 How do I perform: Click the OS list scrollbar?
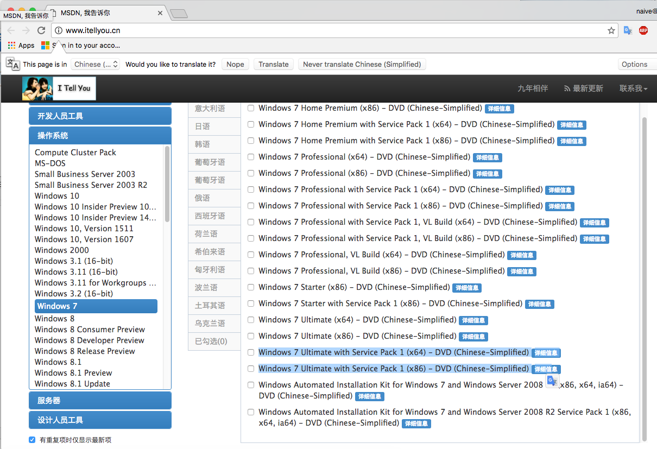click(167, 185)
